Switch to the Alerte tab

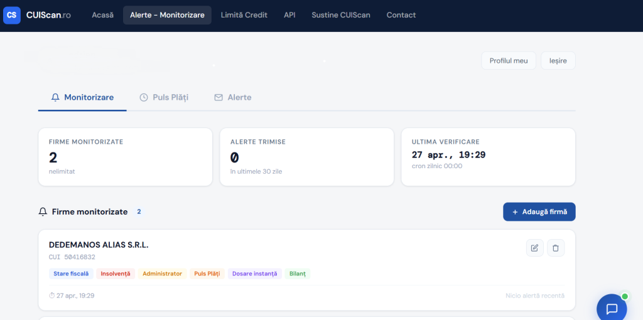233,97
